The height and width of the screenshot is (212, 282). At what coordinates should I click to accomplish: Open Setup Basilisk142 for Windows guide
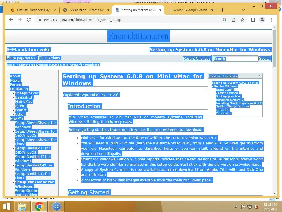point(34,167)
